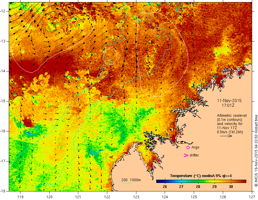Click latitude axis label -18

3,191
